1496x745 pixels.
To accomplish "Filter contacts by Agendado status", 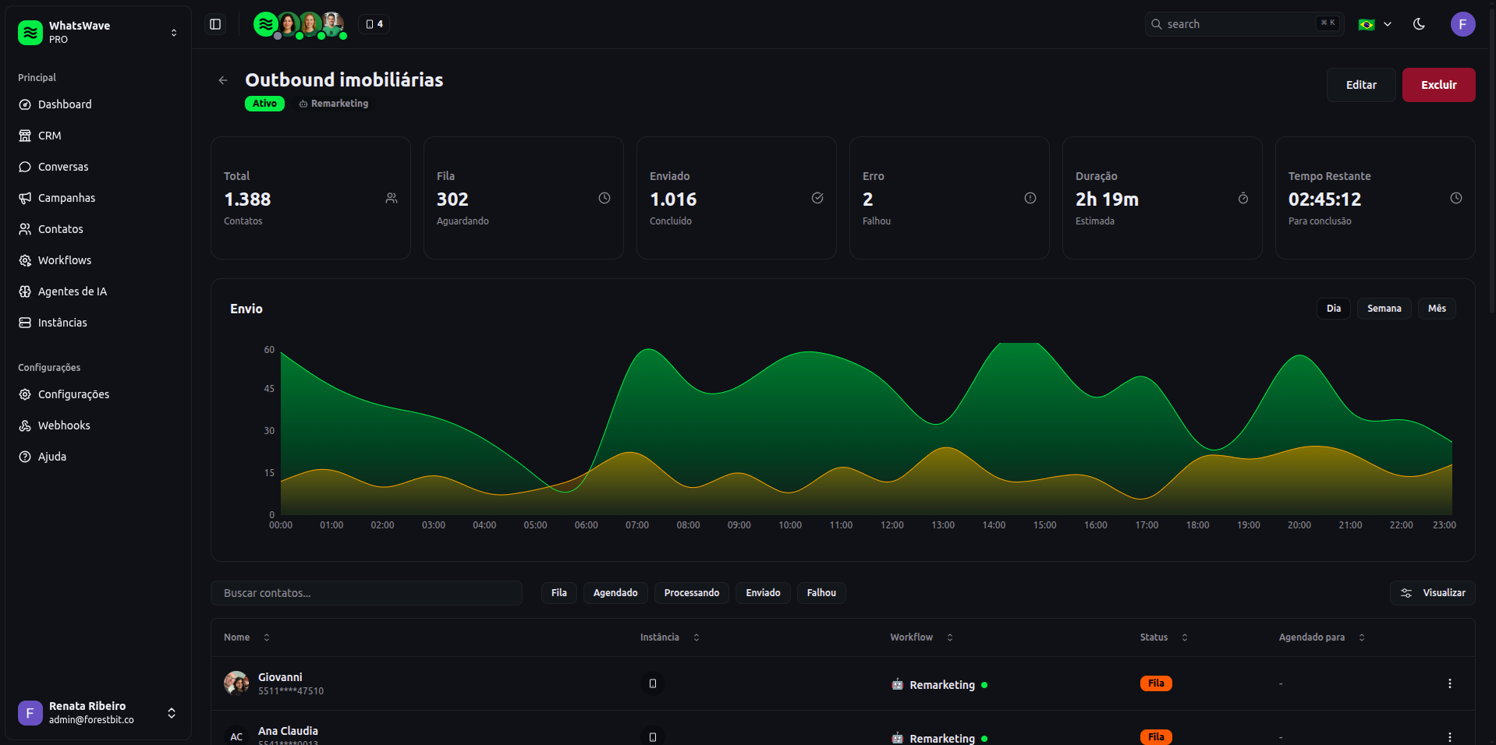I will click(615, 593).
